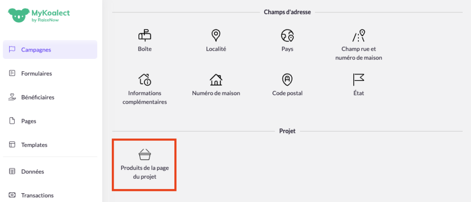
Task: Click the Projet section heading
Action: point(287,131)
